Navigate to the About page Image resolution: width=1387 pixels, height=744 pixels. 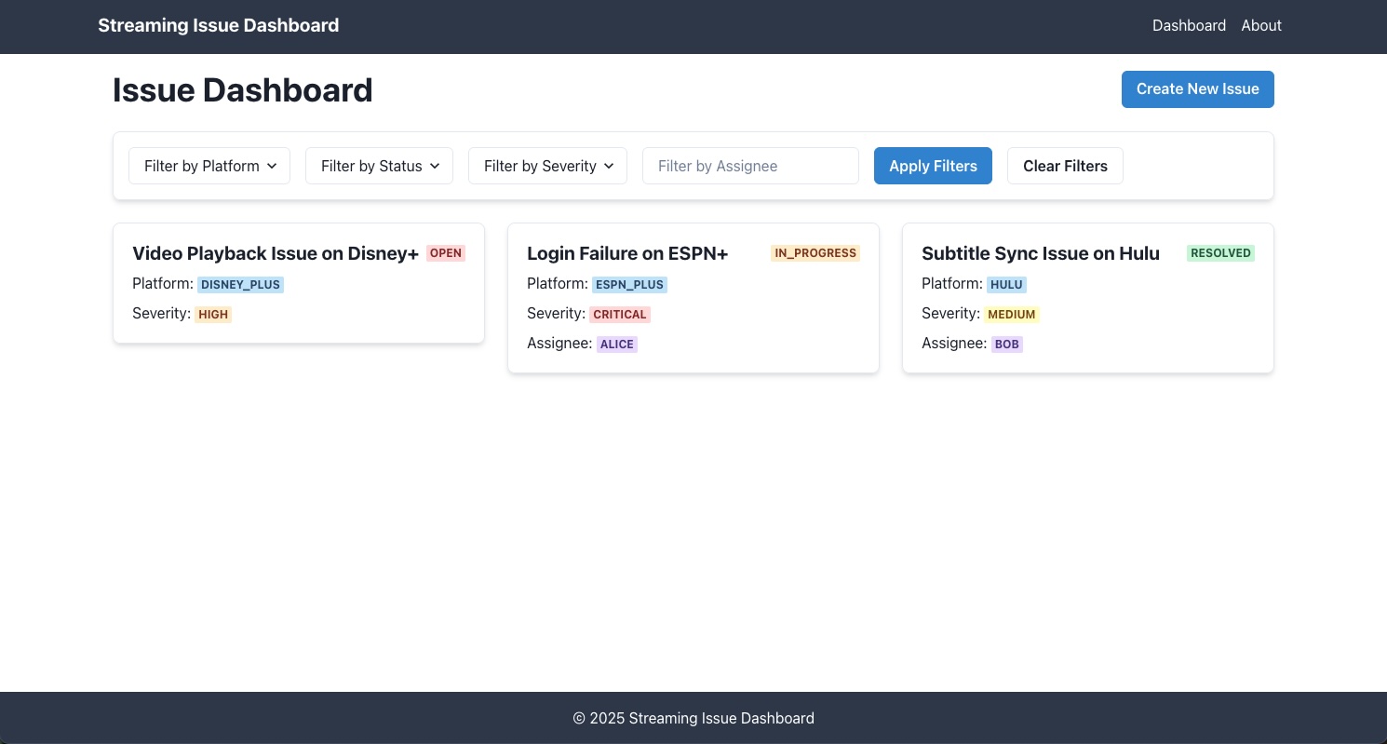(1261, 25)
